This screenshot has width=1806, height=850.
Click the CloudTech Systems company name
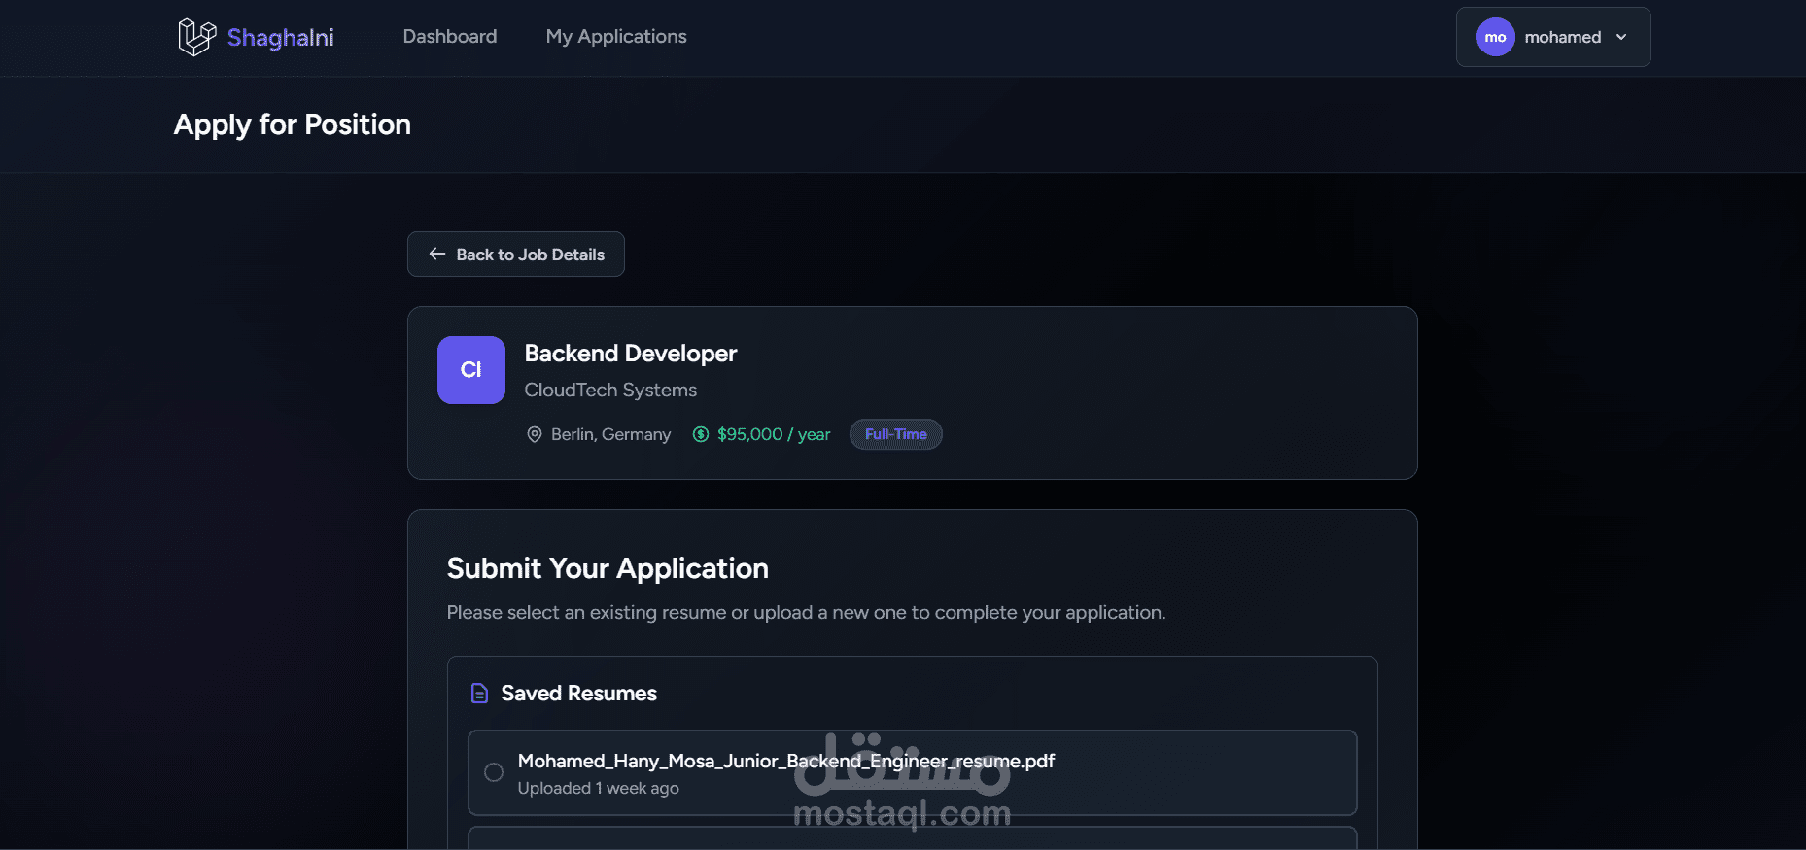pyautogui.click(x=610, y=390)
